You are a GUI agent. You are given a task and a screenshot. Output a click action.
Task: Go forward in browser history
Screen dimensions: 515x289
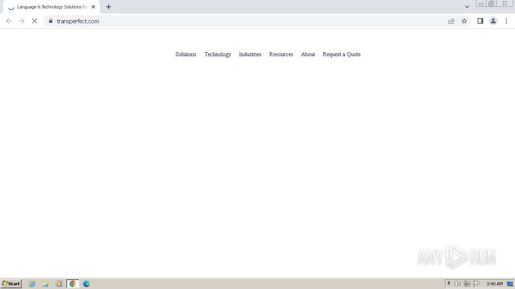(x=22, y=21)
